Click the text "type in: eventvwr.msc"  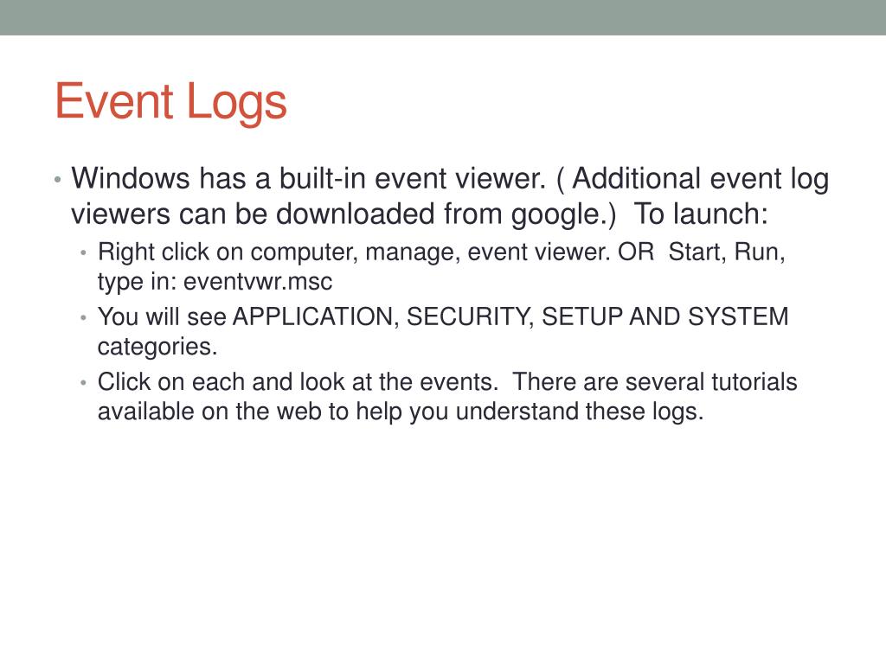215,282
